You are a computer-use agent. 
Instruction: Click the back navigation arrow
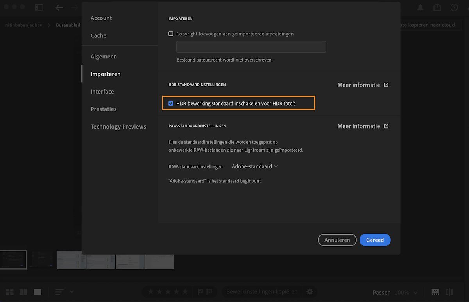pos(59,7)
